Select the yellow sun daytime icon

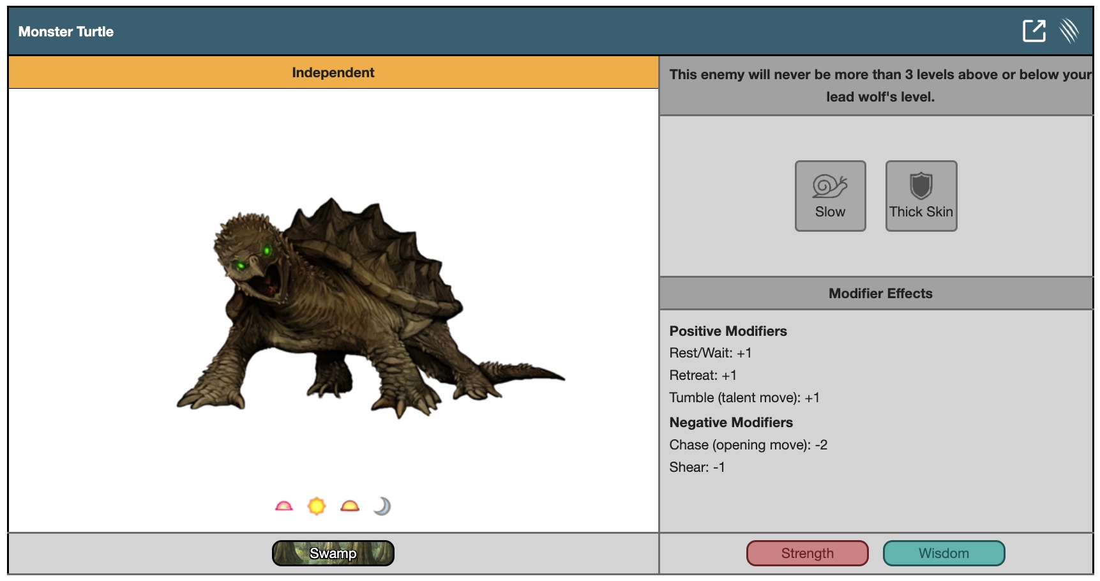pyautogui.click(x=317, y=506)
